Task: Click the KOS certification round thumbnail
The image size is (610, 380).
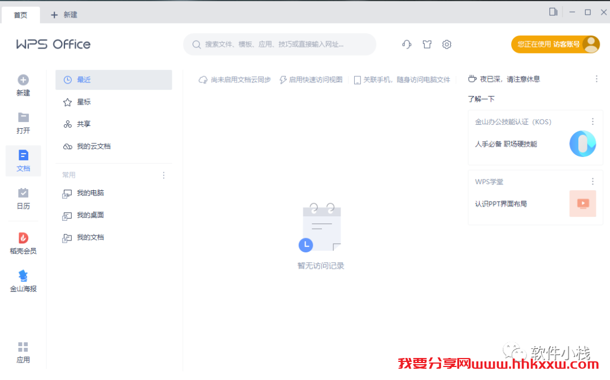Action: pos(582,143)
